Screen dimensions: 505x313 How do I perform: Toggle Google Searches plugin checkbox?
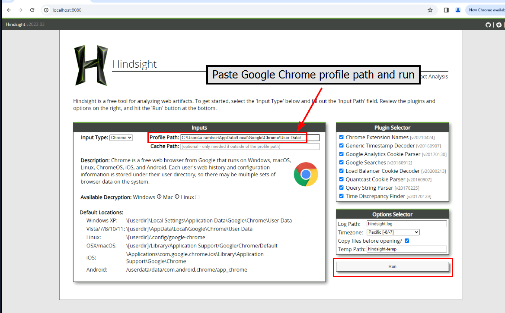coord(342,163)
